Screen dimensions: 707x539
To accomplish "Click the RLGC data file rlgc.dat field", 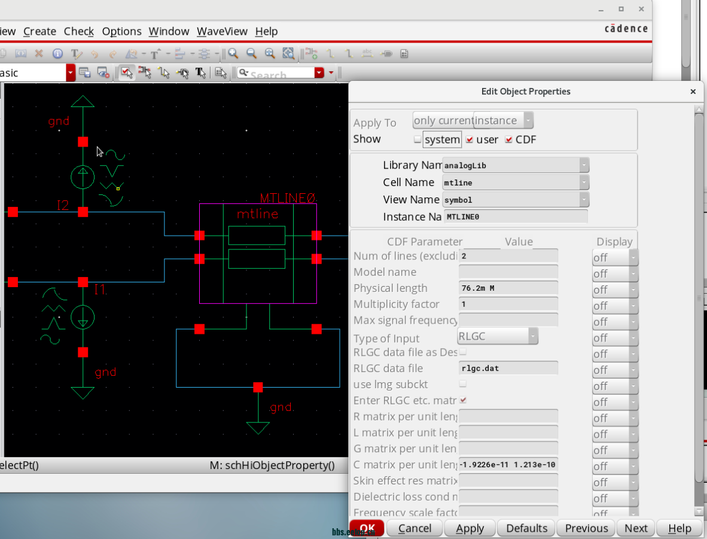I will 508,368.
